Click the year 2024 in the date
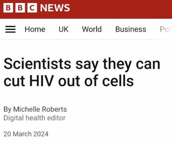 click(x=41, y=134)
